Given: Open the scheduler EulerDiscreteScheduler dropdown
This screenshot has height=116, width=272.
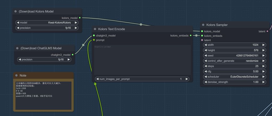Looking at the screenshot, I should pyautogui.click(x=234, y=77).
